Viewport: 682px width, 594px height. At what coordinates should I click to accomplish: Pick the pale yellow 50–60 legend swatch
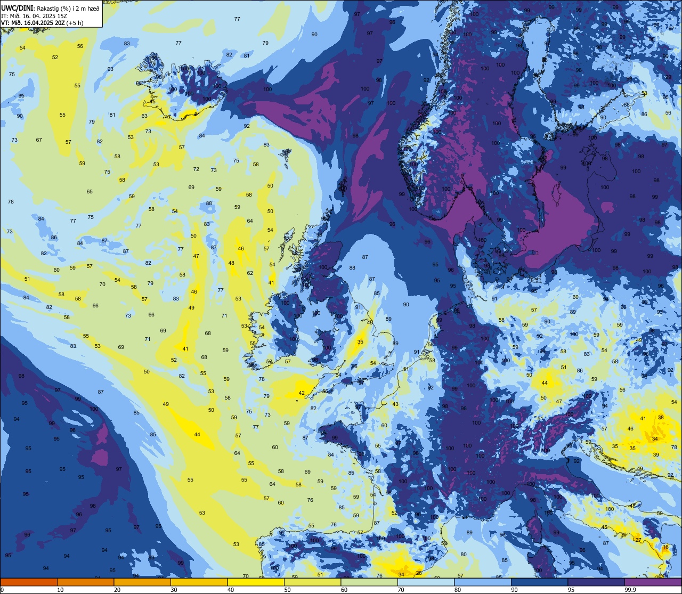pyautogui.click(x=312, y=582)
